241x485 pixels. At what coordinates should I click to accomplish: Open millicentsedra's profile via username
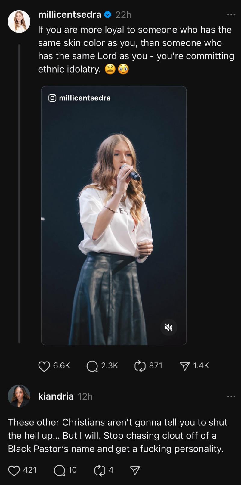70,14
